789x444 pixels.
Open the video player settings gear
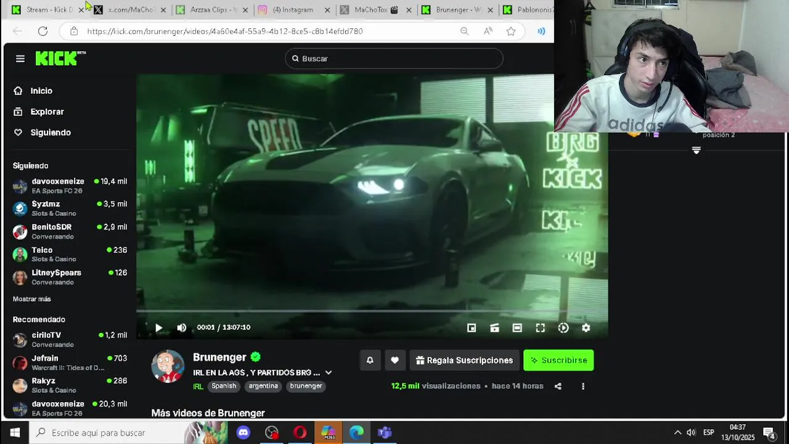[x=586, y=328]
